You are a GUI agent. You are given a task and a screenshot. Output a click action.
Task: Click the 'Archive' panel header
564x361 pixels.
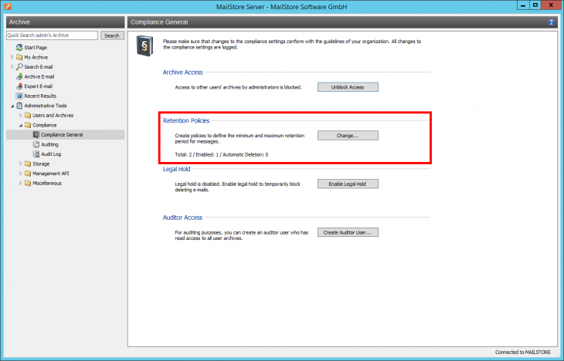(x=66, y=22)
